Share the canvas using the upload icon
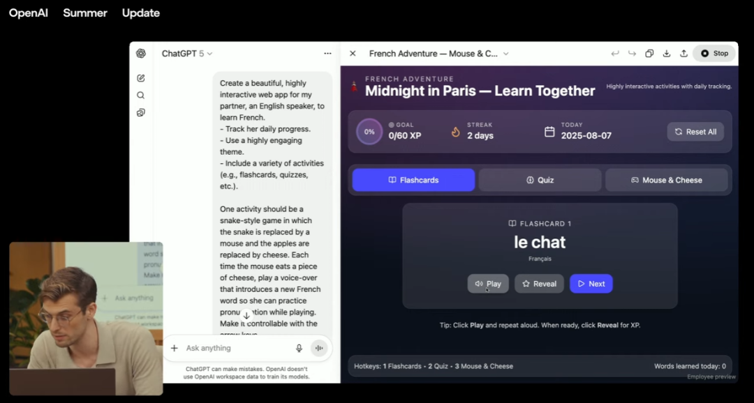This screenshot has width=754, height=403. pos(683,53)
